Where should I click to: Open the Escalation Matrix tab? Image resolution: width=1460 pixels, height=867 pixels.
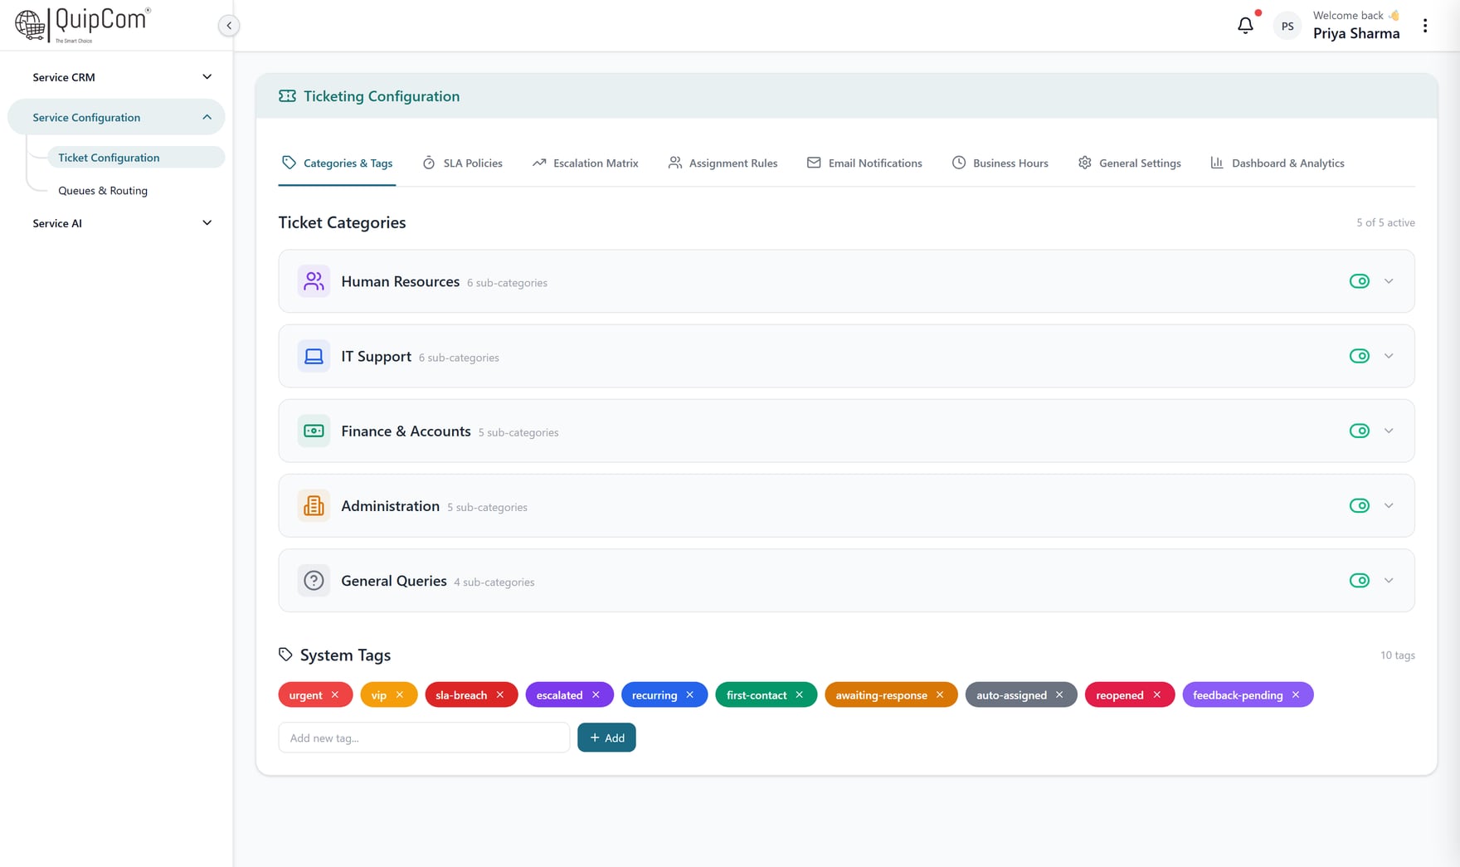[x=586, y=163]
